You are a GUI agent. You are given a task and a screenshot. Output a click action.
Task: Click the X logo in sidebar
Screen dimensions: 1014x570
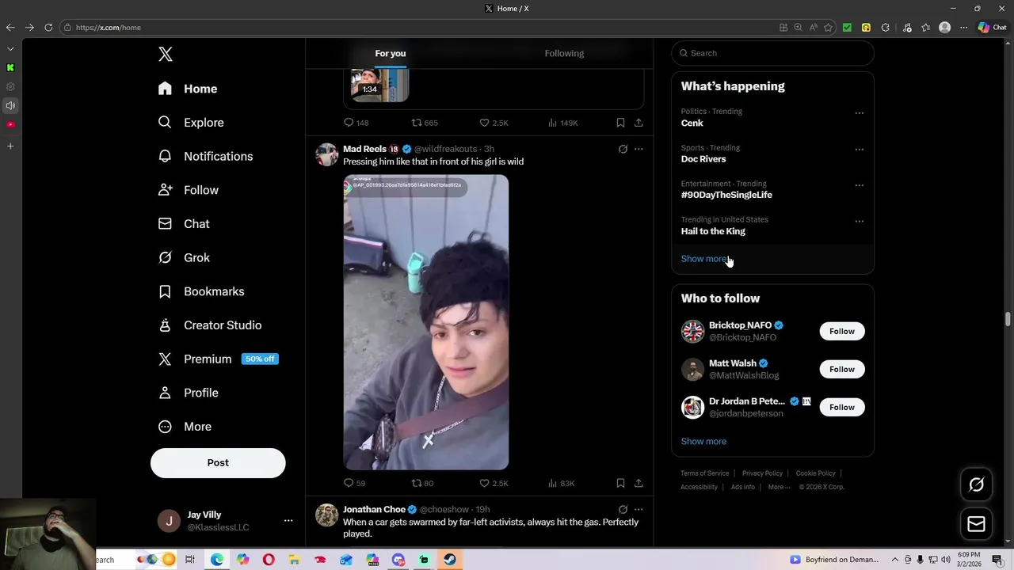pos(165,54)
